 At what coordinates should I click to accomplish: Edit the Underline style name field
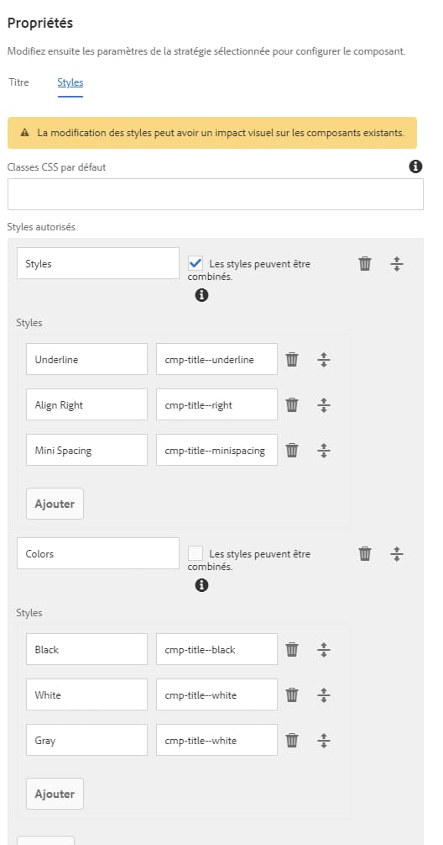pyautogui.click(x=86, y=359)
